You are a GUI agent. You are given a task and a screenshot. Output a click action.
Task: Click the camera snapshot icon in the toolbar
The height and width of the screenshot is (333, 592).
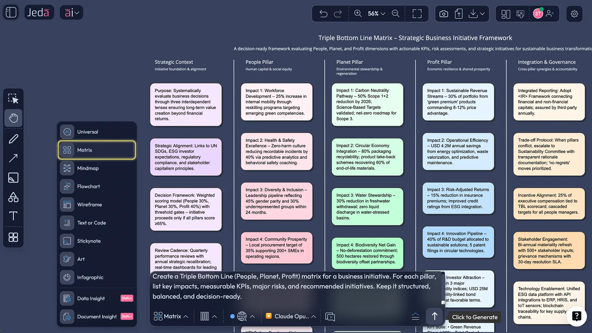tap(443, 14)
